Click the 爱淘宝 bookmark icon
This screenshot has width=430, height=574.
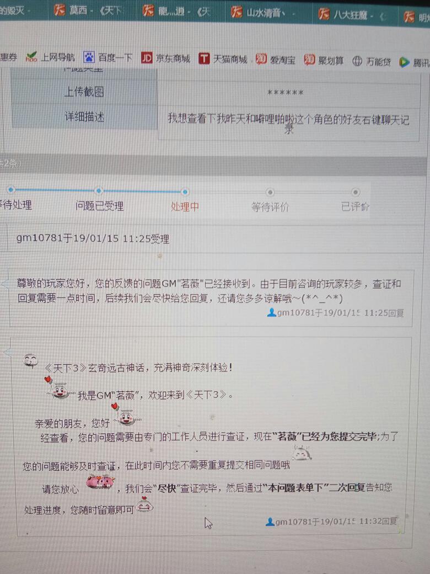[261, 60]
